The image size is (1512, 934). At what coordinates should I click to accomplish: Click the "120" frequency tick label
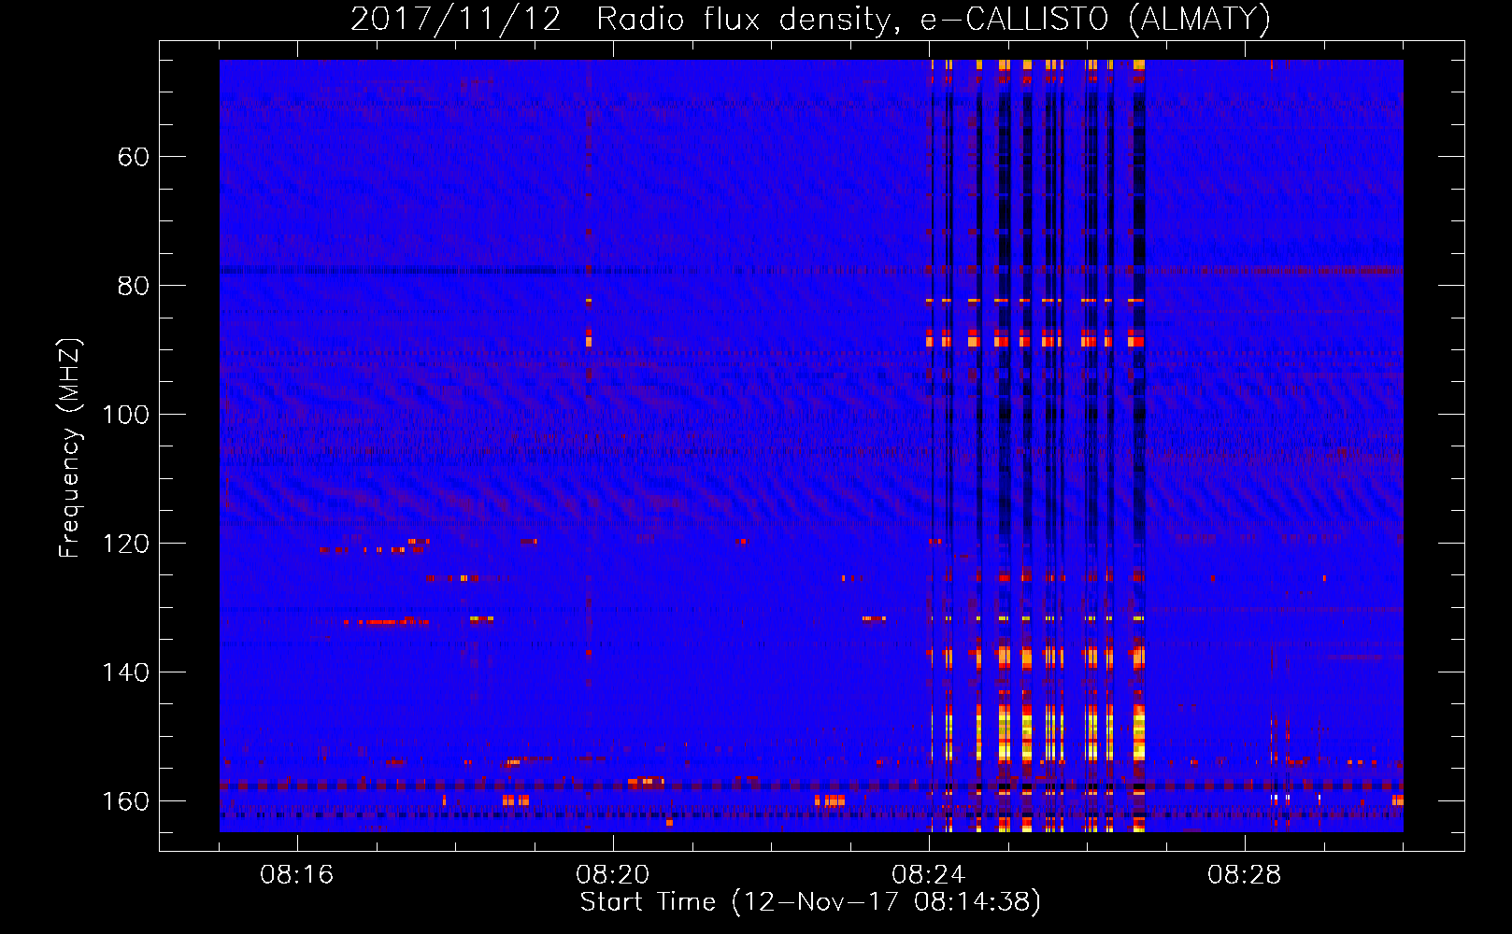coord(125,544)
